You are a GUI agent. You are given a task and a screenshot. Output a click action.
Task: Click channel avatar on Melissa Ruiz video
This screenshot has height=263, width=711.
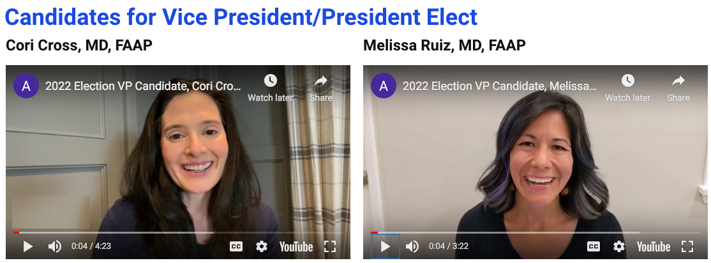pyautogui.click(x=384, y=86)
